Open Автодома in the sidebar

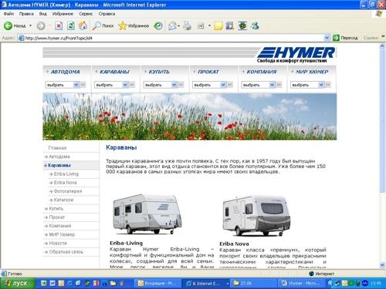59,156
